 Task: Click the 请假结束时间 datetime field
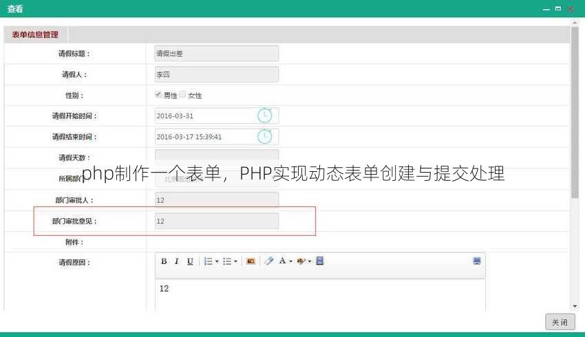tap(217, 136)
